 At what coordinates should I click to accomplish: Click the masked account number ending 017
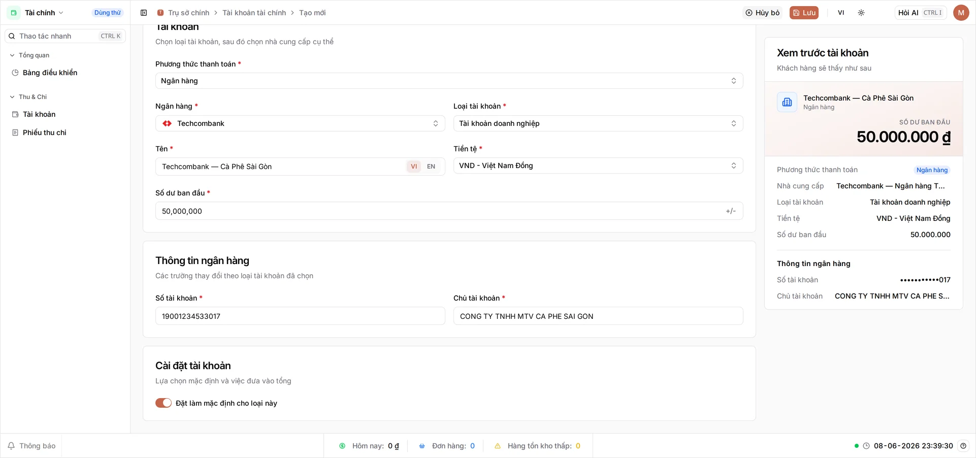tap(925, 280)
